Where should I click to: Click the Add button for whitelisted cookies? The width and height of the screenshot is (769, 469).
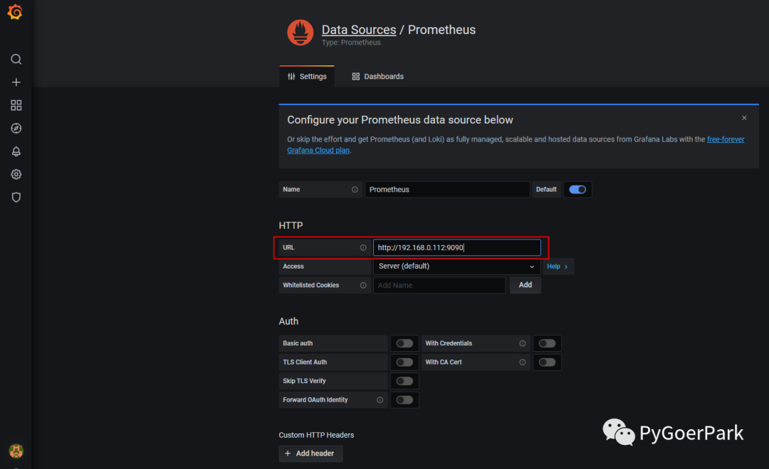(x=525, y=285)
